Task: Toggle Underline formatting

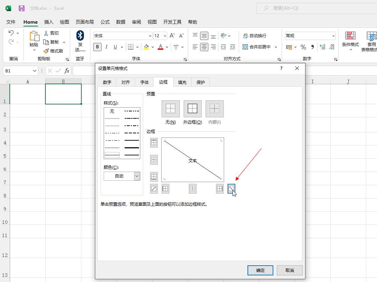Action: pyautogui.click(x=116, y=47)
